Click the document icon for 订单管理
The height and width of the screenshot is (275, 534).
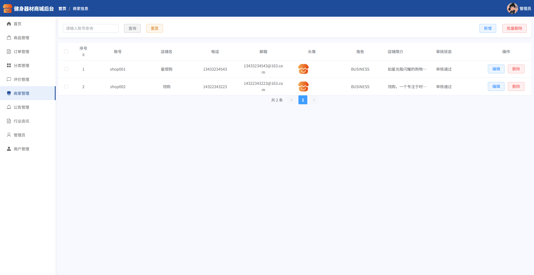coord(9,52)
